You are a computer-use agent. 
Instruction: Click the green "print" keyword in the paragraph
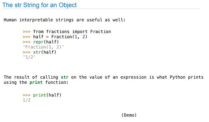click(36, 82)
